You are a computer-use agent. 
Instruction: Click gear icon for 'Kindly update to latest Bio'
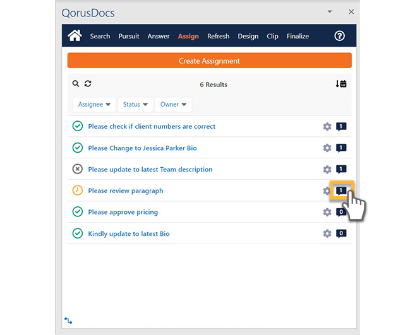click(327, 233)
